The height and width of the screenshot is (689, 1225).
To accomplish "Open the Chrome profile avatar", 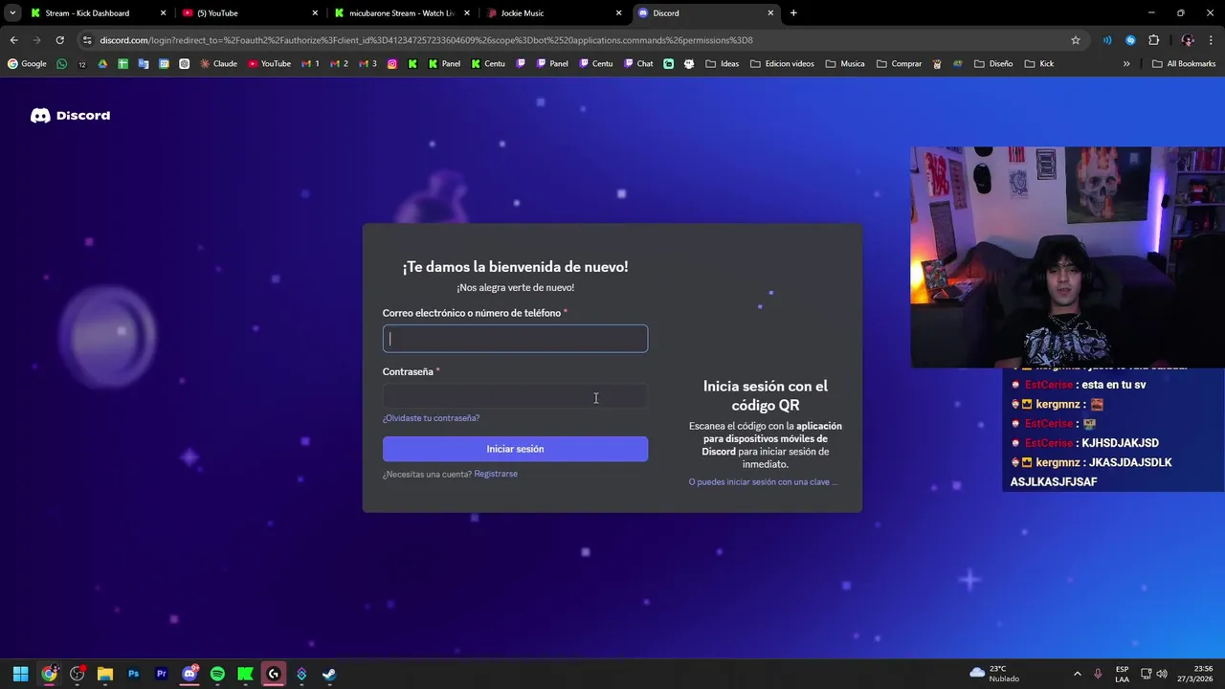I will tap(1188, 40).
